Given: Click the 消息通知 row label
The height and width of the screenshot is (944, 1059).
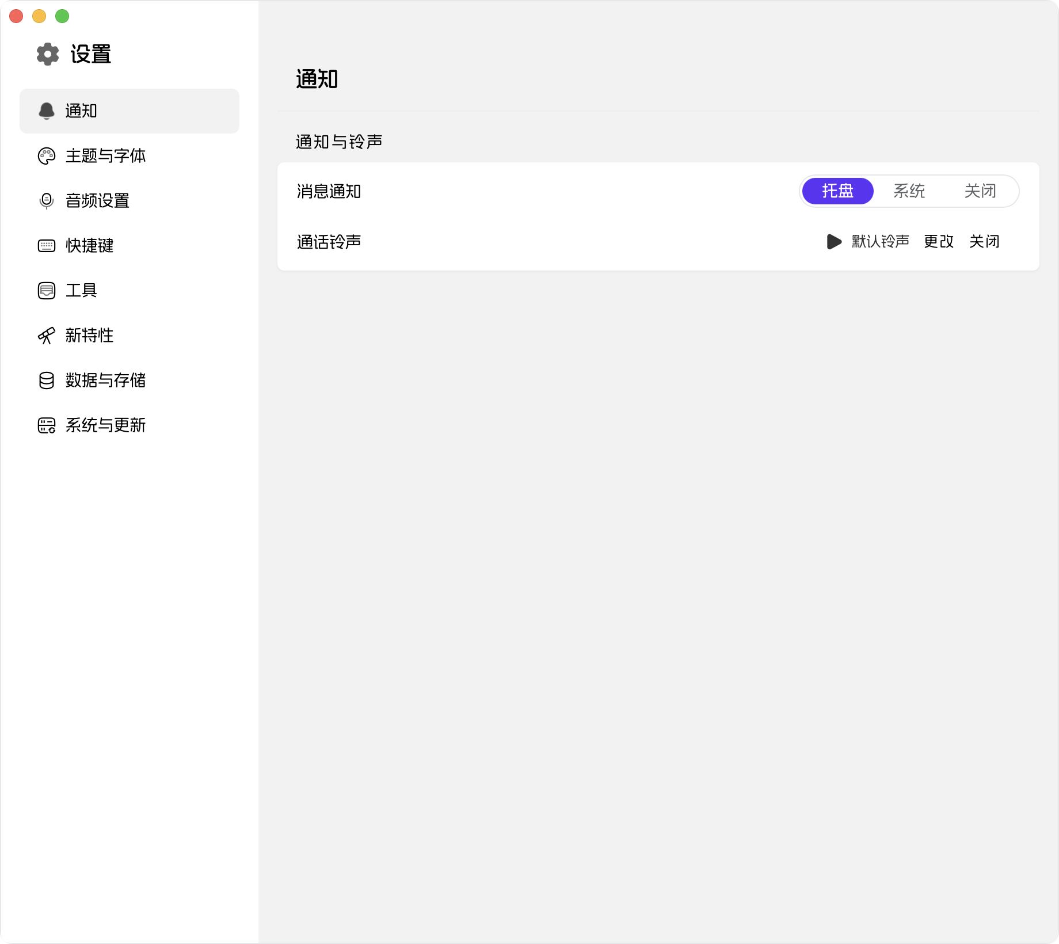Looking at the screenshot, I should pos(329,191).
